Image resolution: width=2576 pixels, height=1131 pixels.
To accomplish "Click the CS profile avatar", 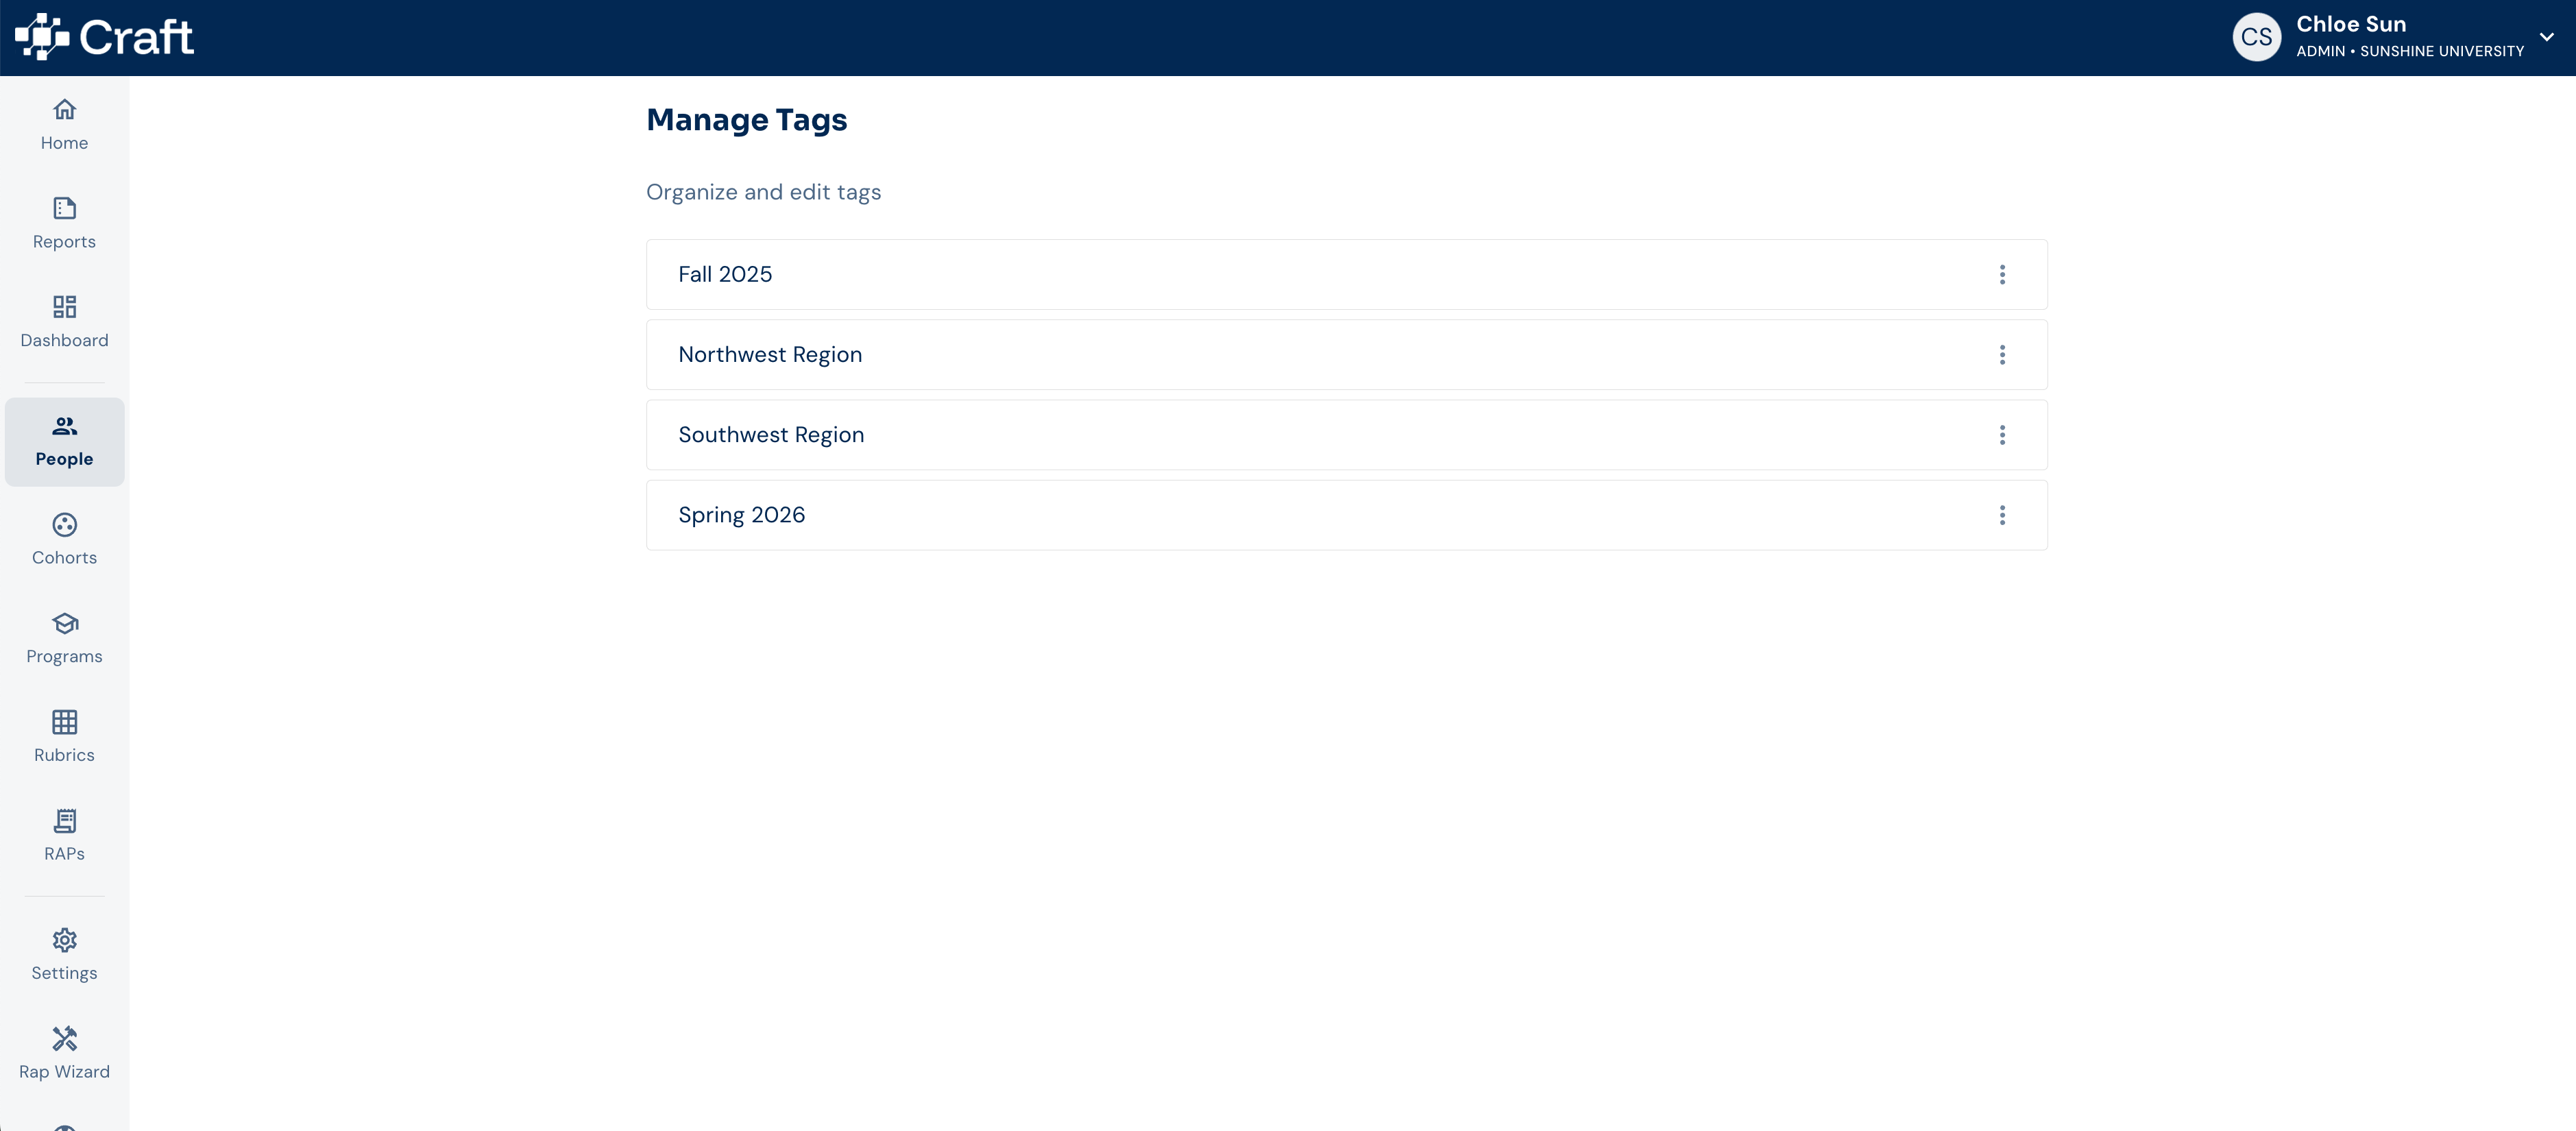I will pos(2256,37).
